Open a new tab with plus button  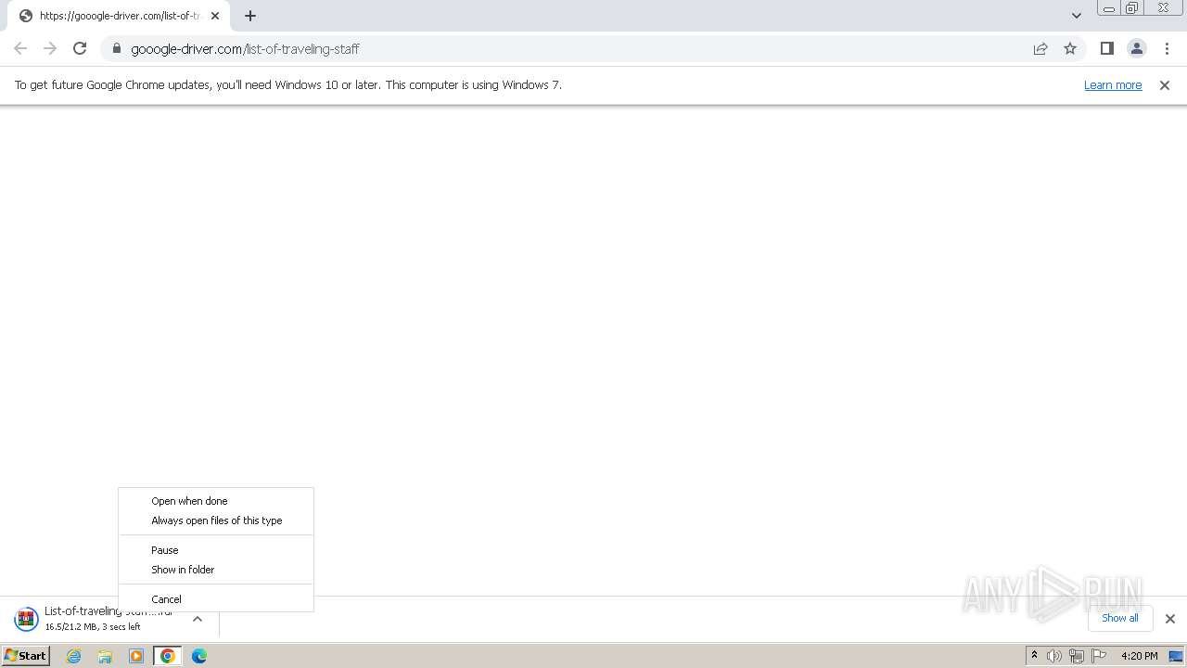point(250,16)
